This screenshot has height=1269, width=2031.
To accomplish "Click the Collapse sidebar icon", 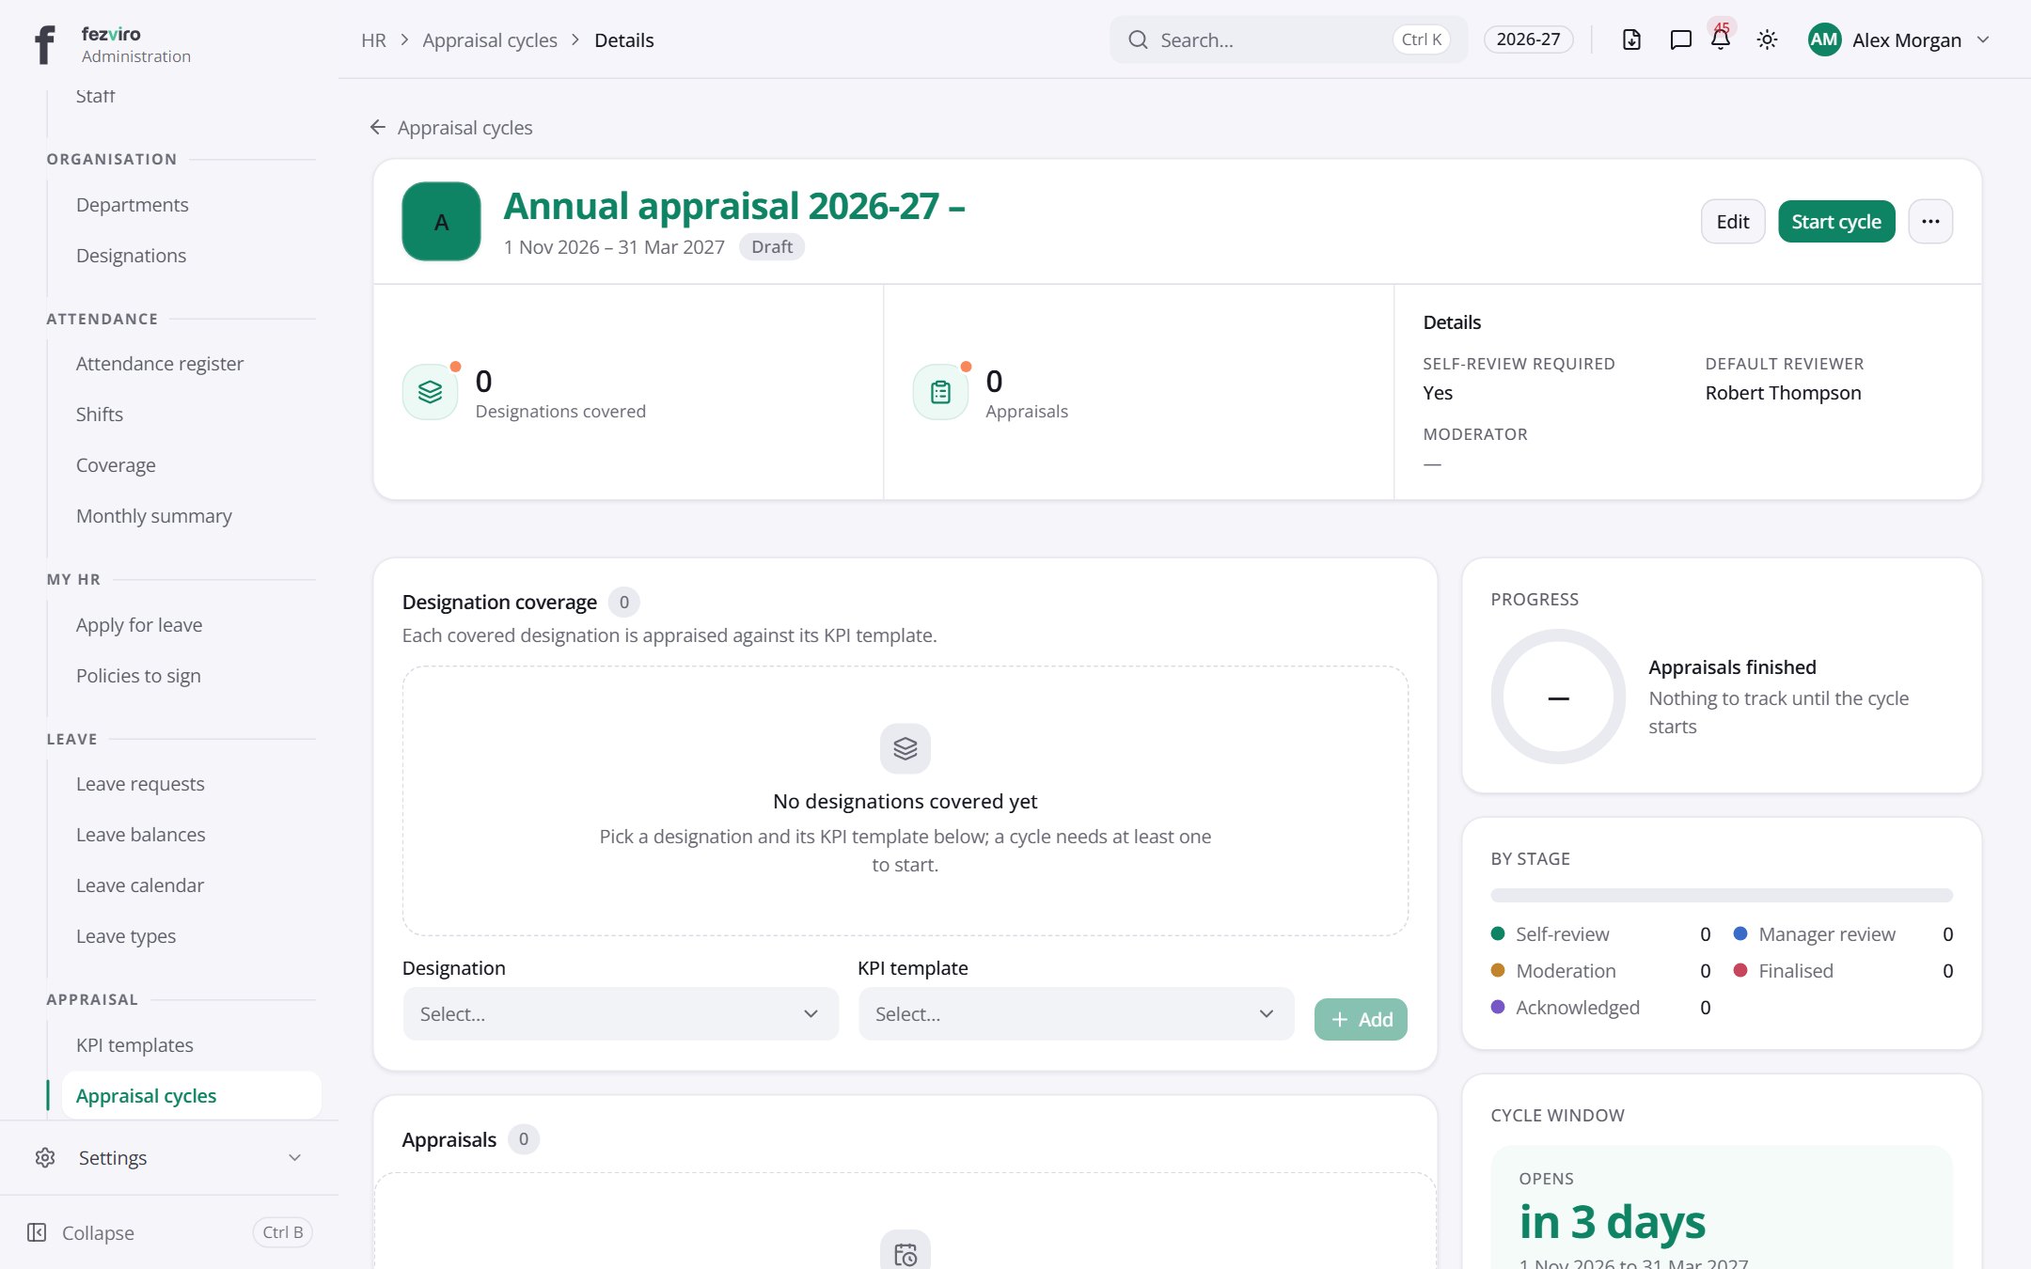I will (37, 1232).
